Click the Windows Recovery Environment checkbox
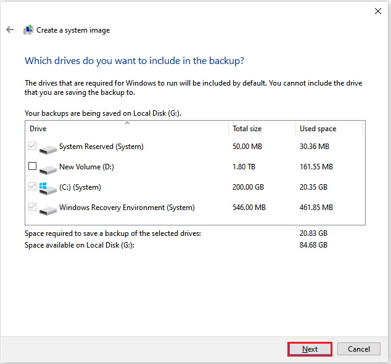The width and height of the screenshot is (391, 364). click(x=33, y=207)
